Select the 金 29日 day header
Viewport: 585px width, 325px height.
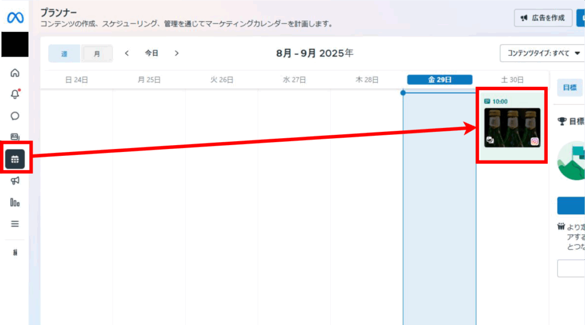(x=439, y=80)
